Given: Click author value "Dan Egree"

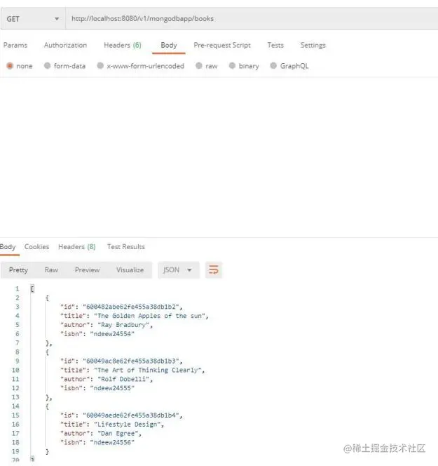Looking at the screenshot, I should coord(118,433).
